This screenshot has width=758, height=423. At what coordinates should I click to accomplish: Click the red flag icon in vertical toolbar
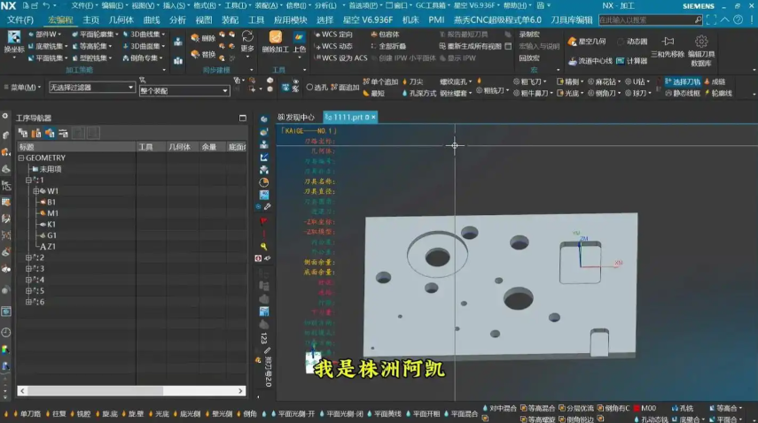263,221
